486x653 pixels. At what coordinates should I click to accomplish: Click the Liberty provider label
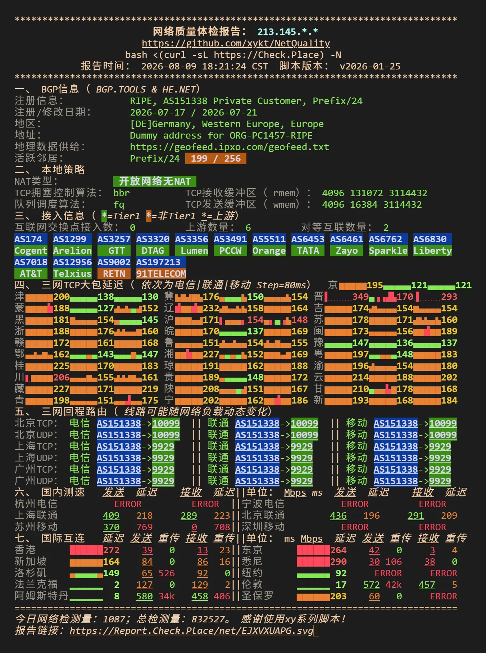click(x=433, y=251)
